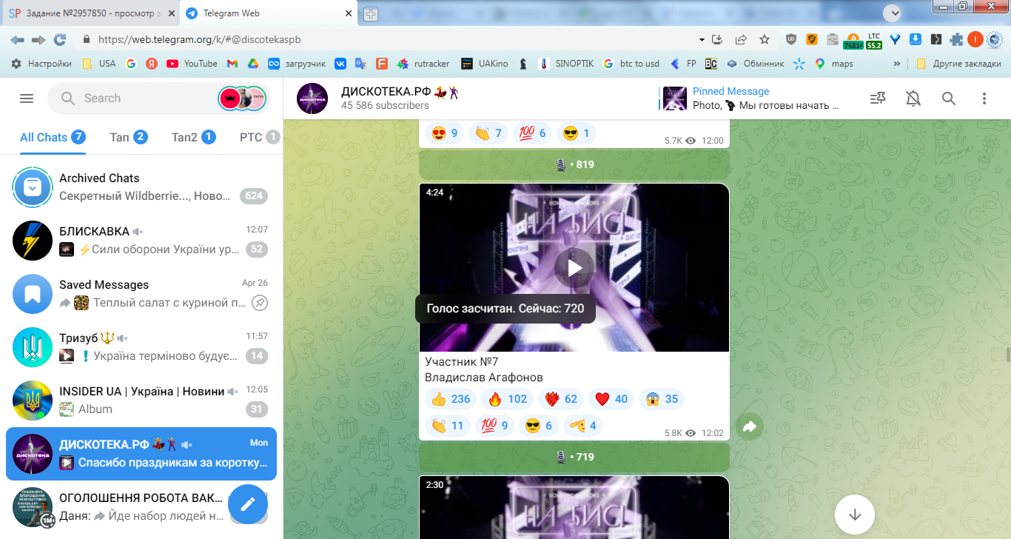Screen dimensions: 1011x539
Task: Add thumbs-up reaction with 236
Action: [451, 399]
